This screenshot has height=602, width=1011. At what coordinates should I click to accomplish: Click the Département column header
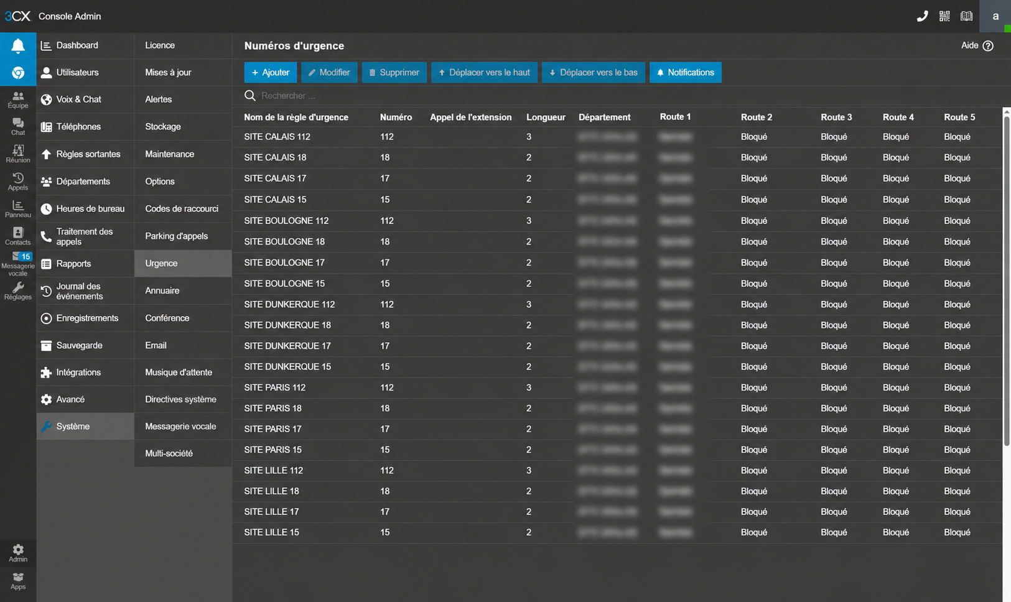click(604, 118)
